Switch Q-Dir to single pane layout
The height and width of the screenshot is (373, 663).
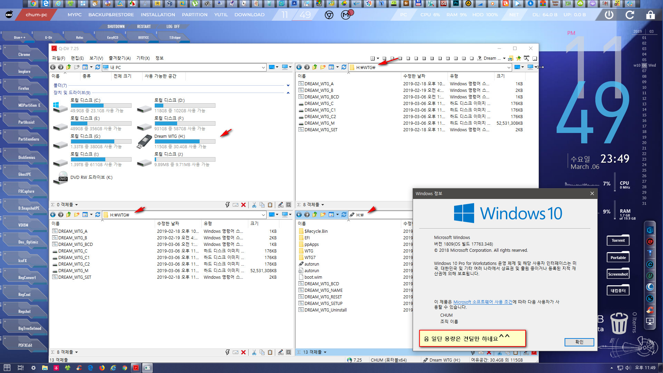click(471, 58)
